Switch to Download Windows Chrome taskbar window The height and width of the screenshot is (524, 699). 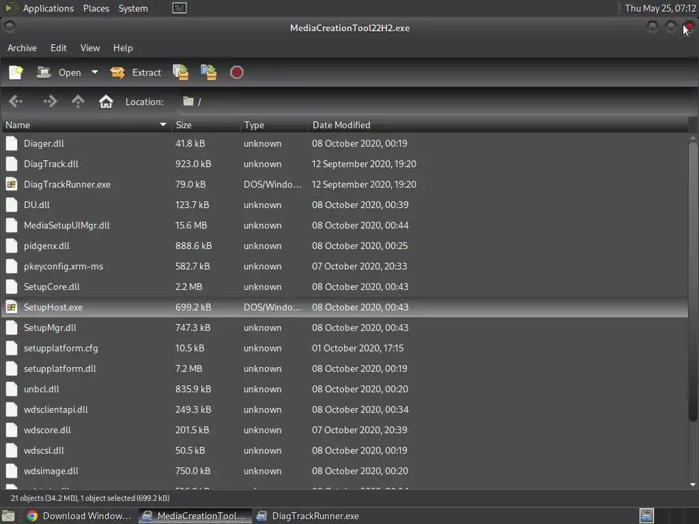point(79,516)
